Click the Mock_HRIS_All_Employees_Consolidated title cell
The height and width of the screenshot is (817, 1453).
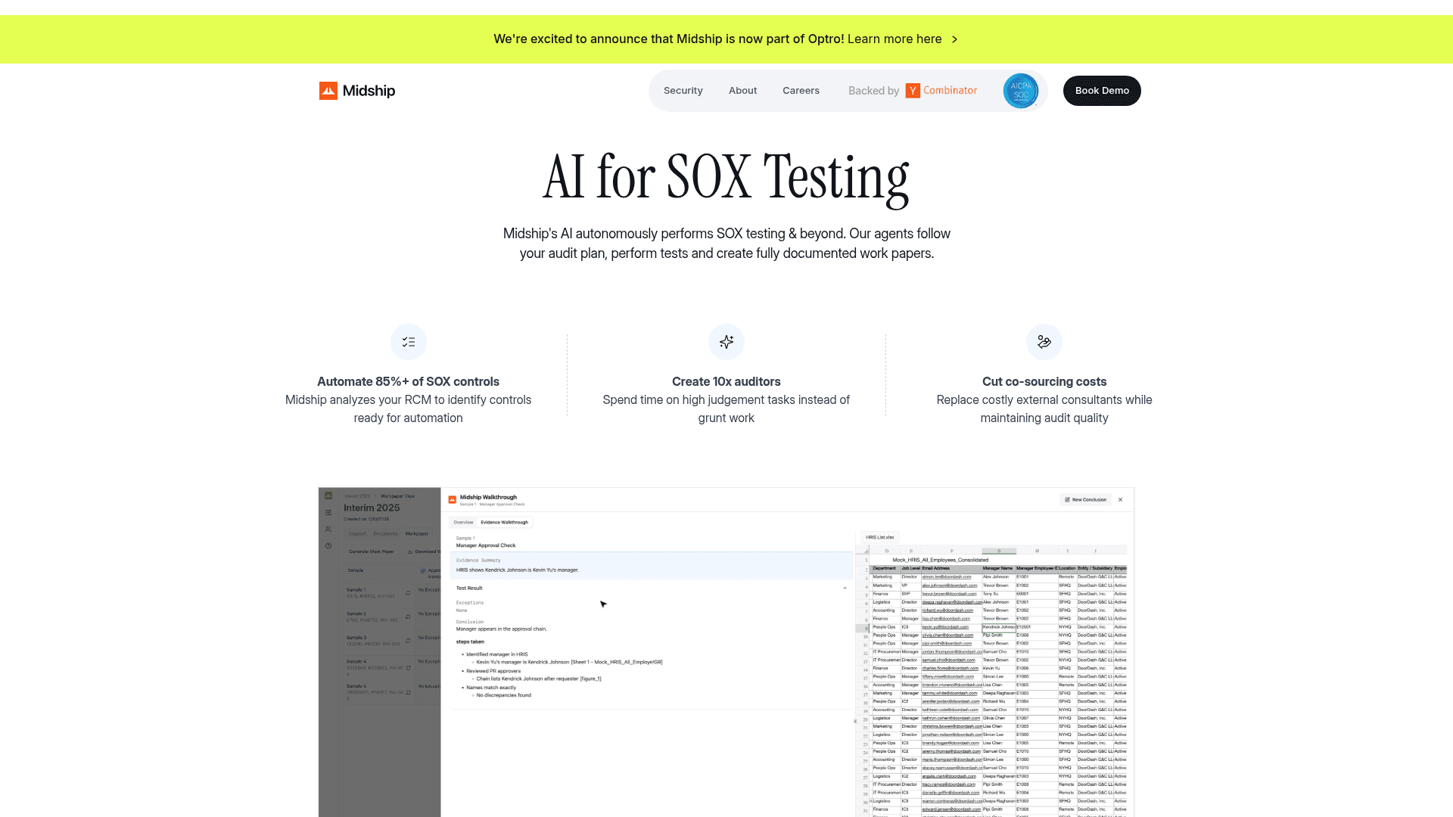(x=940, y=561)
